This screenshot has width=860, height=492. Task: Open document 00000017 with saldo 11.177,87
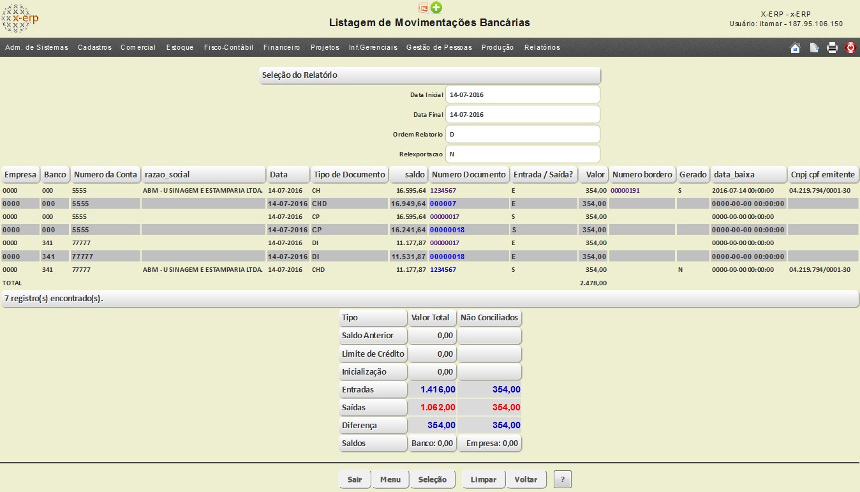click(x=445, y=242)
